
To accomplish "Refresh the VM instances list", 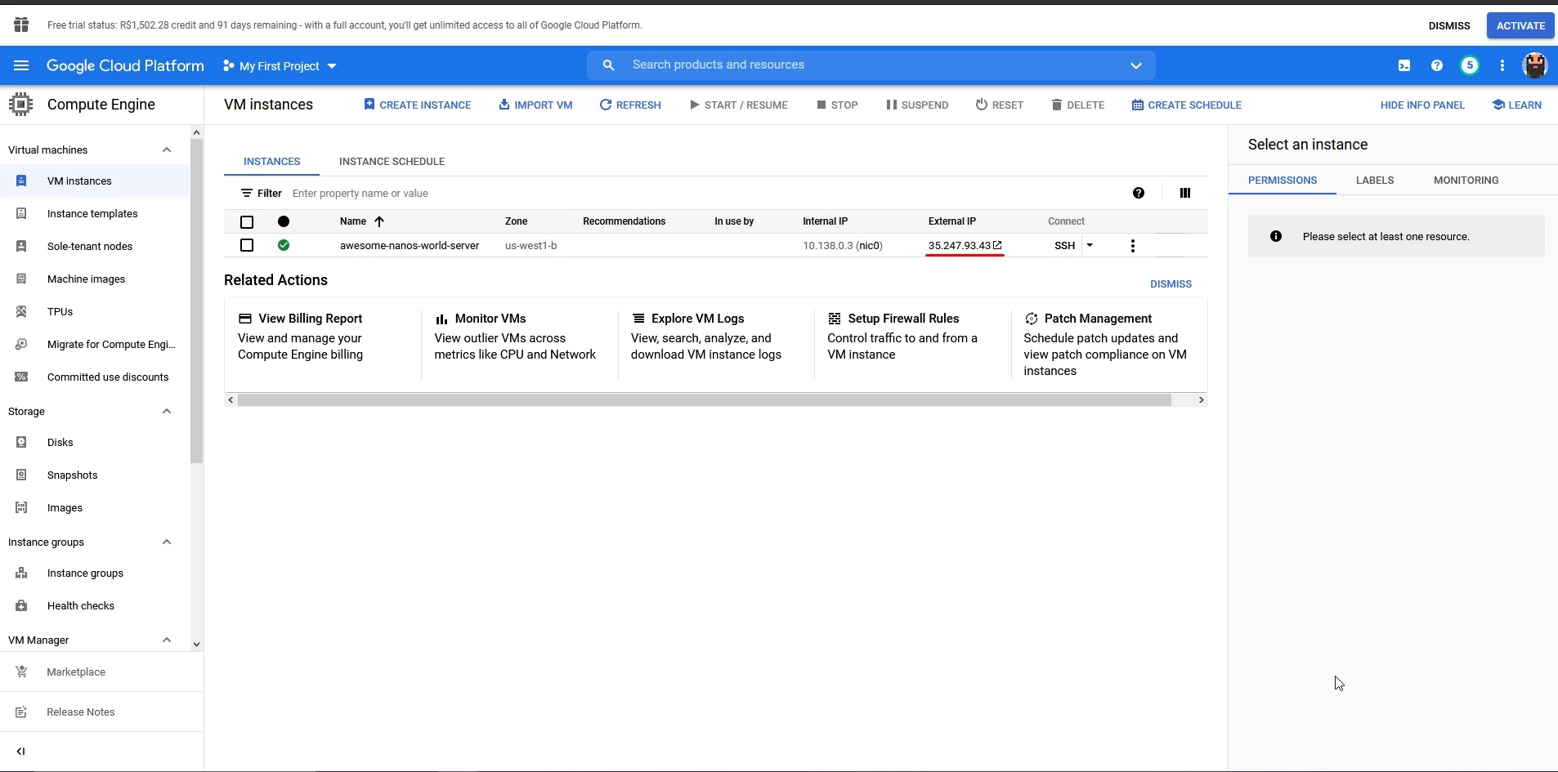I will pyautogui.click(x=630, y=105).
